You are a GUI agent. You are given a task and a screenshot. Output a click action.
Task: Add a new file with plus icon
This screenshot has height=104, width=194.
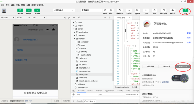click(74, 18)
